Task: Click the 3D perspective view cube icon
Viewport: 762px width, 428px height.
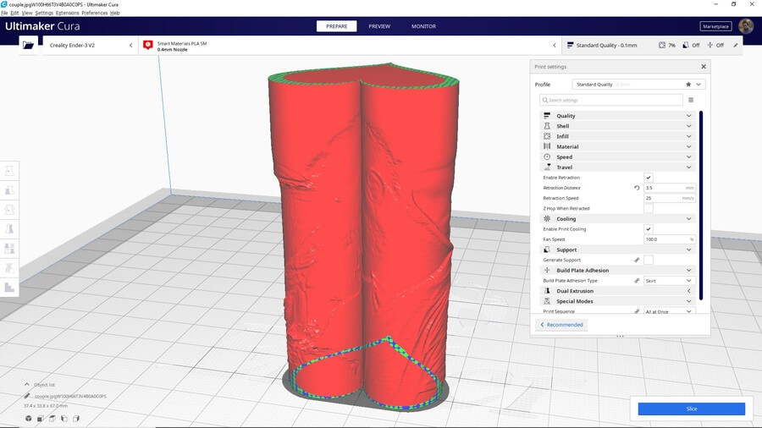Action: coord(28,418)
